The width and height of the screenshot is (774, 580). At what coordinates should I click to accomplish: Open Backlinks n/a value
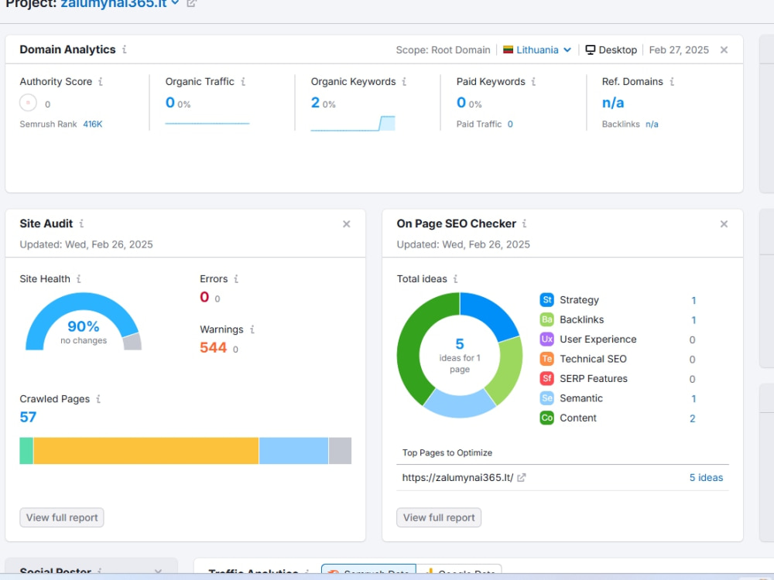[652, 125]
